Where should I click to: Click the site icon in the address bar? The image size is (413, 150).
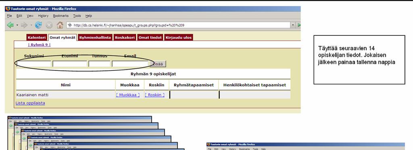70,25
